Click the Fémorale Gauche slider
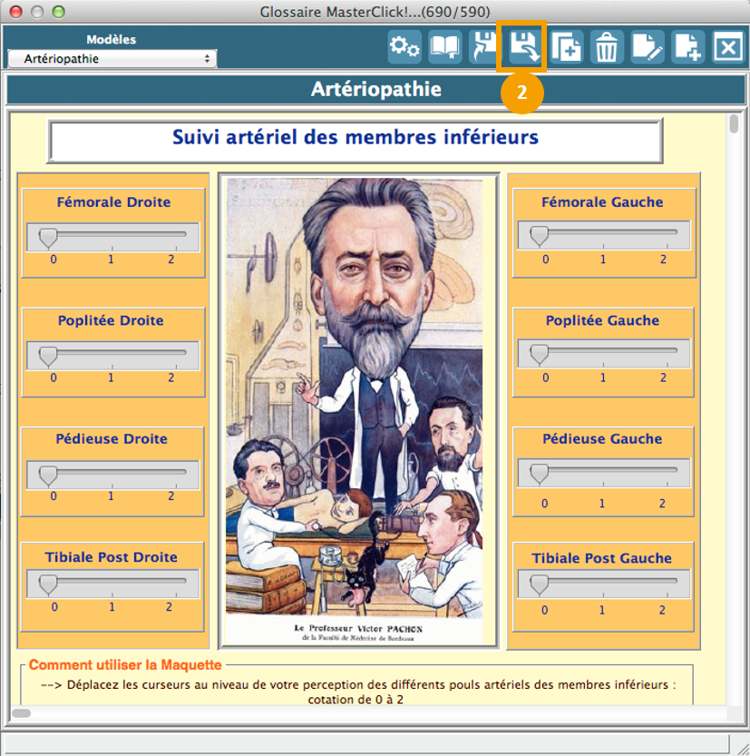Viewport: 750px width, 756px height. 602,235
